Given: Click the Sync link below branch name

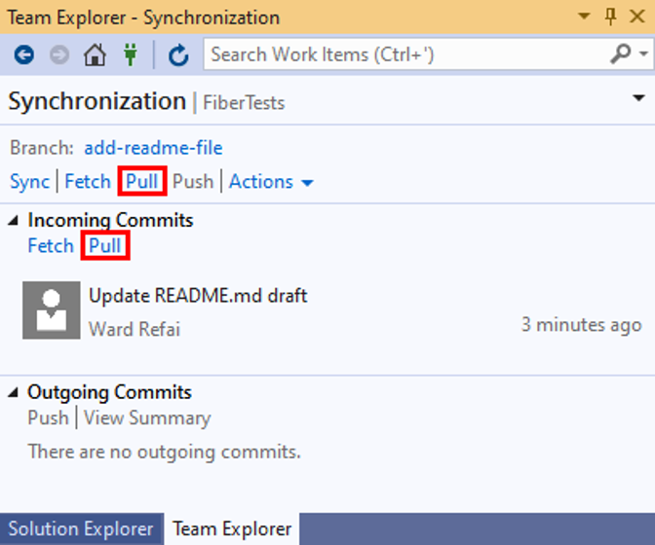Looking at the screenshot, I should [x=29, y=181].
